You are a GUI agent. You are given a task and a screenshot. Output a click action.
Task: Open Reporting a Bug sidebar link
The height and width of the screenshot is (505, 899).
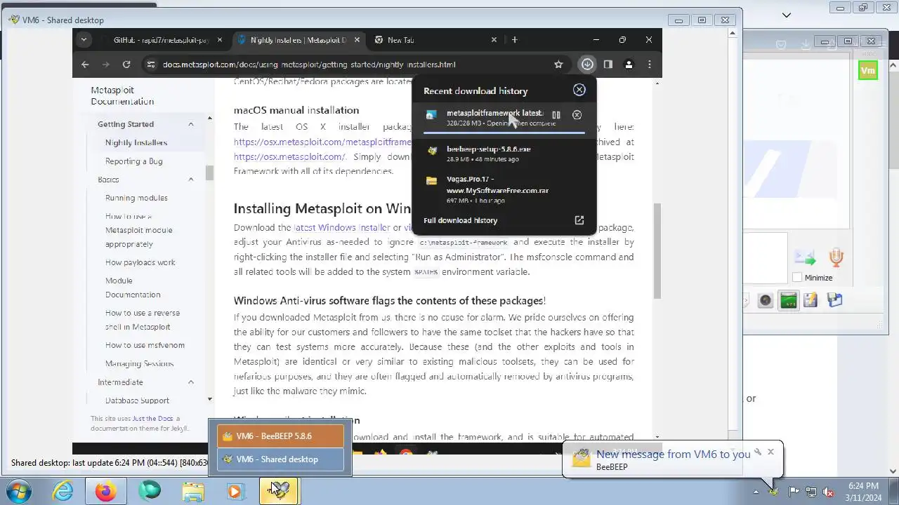(133, 161)
